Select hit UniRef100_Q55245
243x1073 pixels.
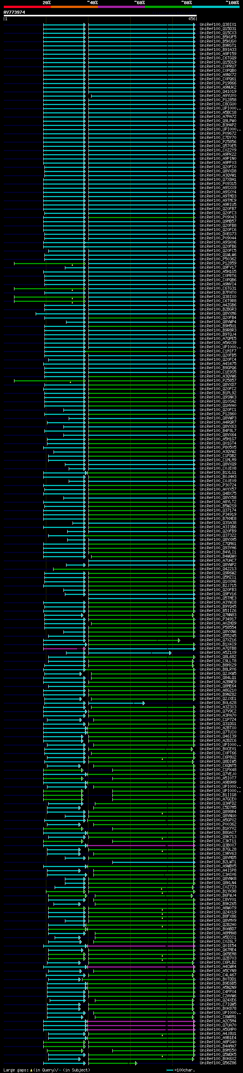tap(218, 636)
